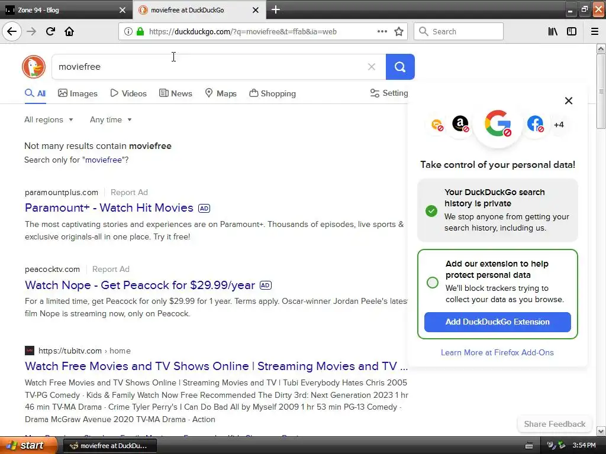Click the blocked Facebook tracker icon
Viewport: 606px width, 454px height.
tap(535, 124)
